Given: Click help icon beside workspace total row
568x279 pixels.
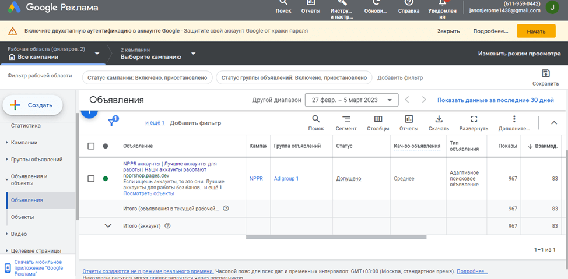Looking at the screenshot, I should (x=226, y=209).
